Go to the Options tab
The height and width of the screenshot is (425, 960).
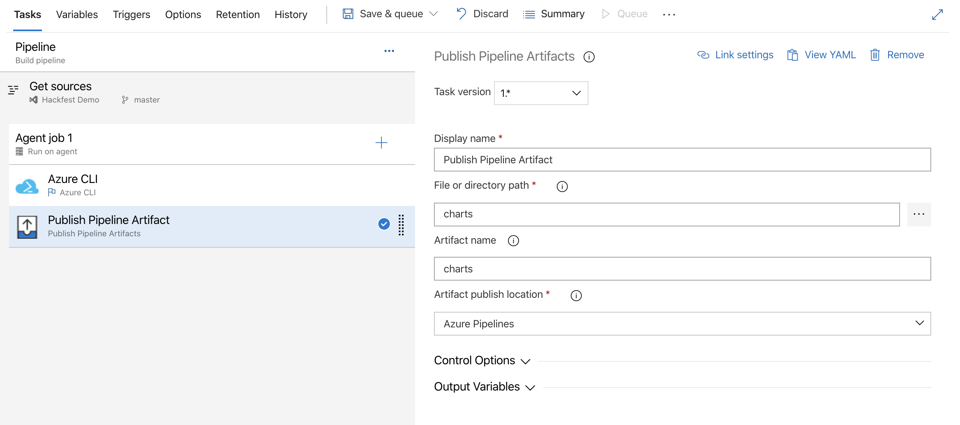click(x=183, y=14)
